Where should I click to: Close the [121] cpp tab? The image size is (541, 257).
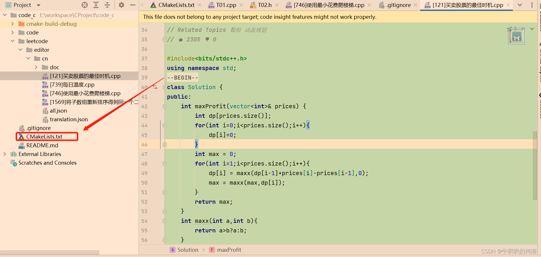click(508, 5)
